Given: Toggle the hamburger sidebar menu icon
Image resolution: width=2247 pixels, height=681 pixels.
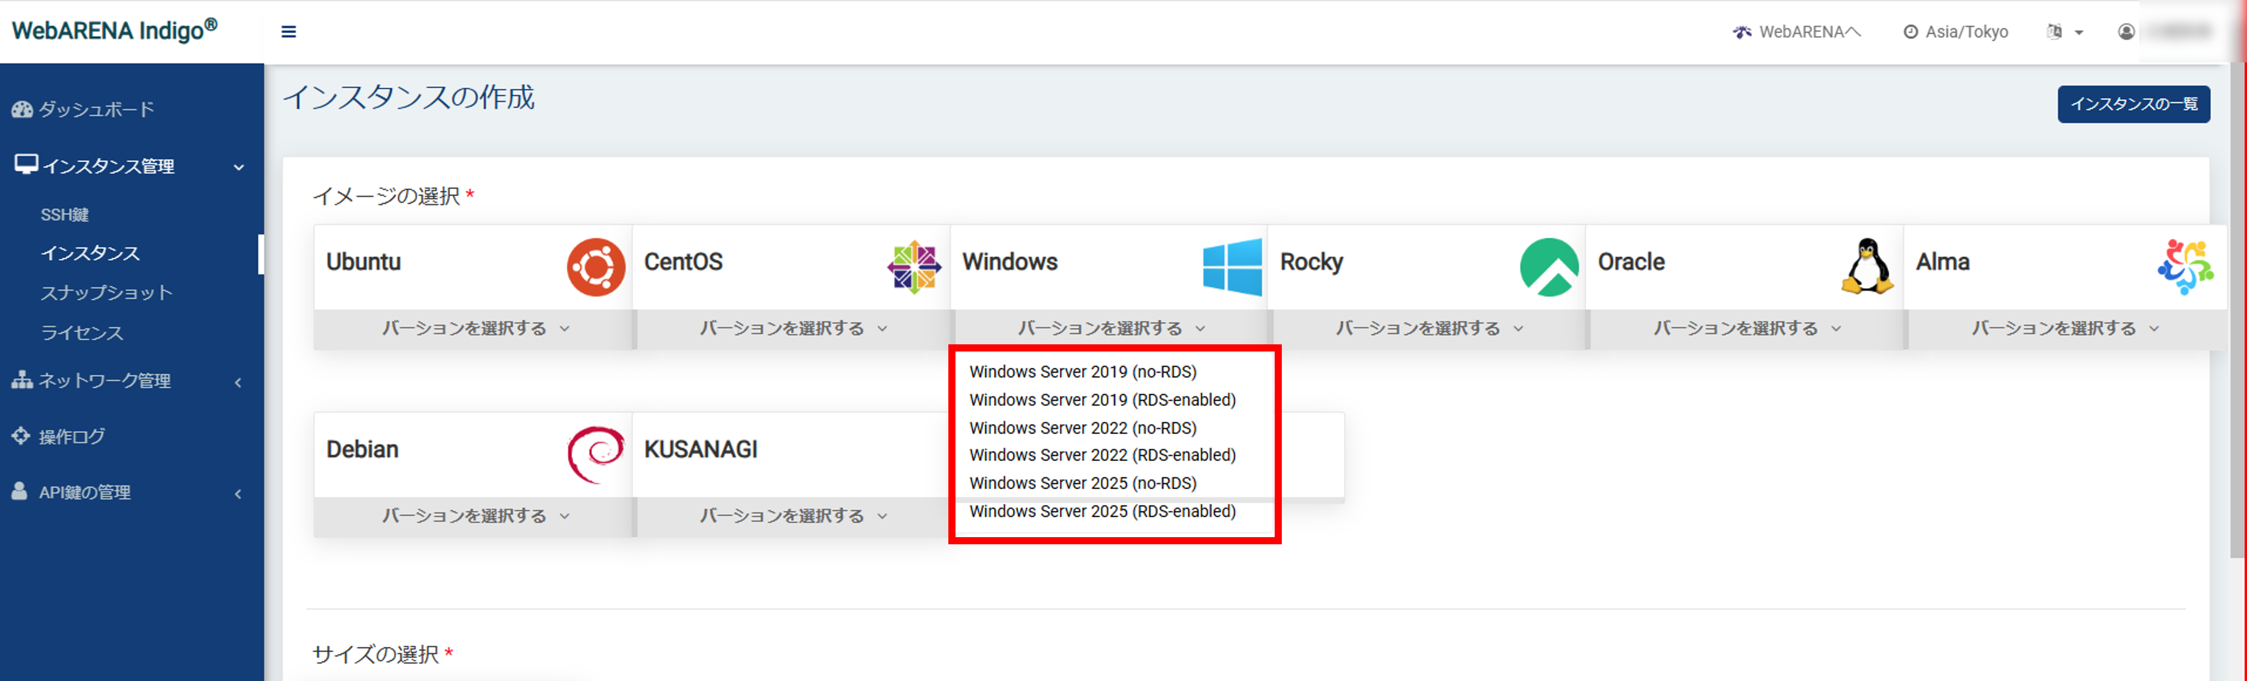Looking at the screenshot, I should 289,32.
